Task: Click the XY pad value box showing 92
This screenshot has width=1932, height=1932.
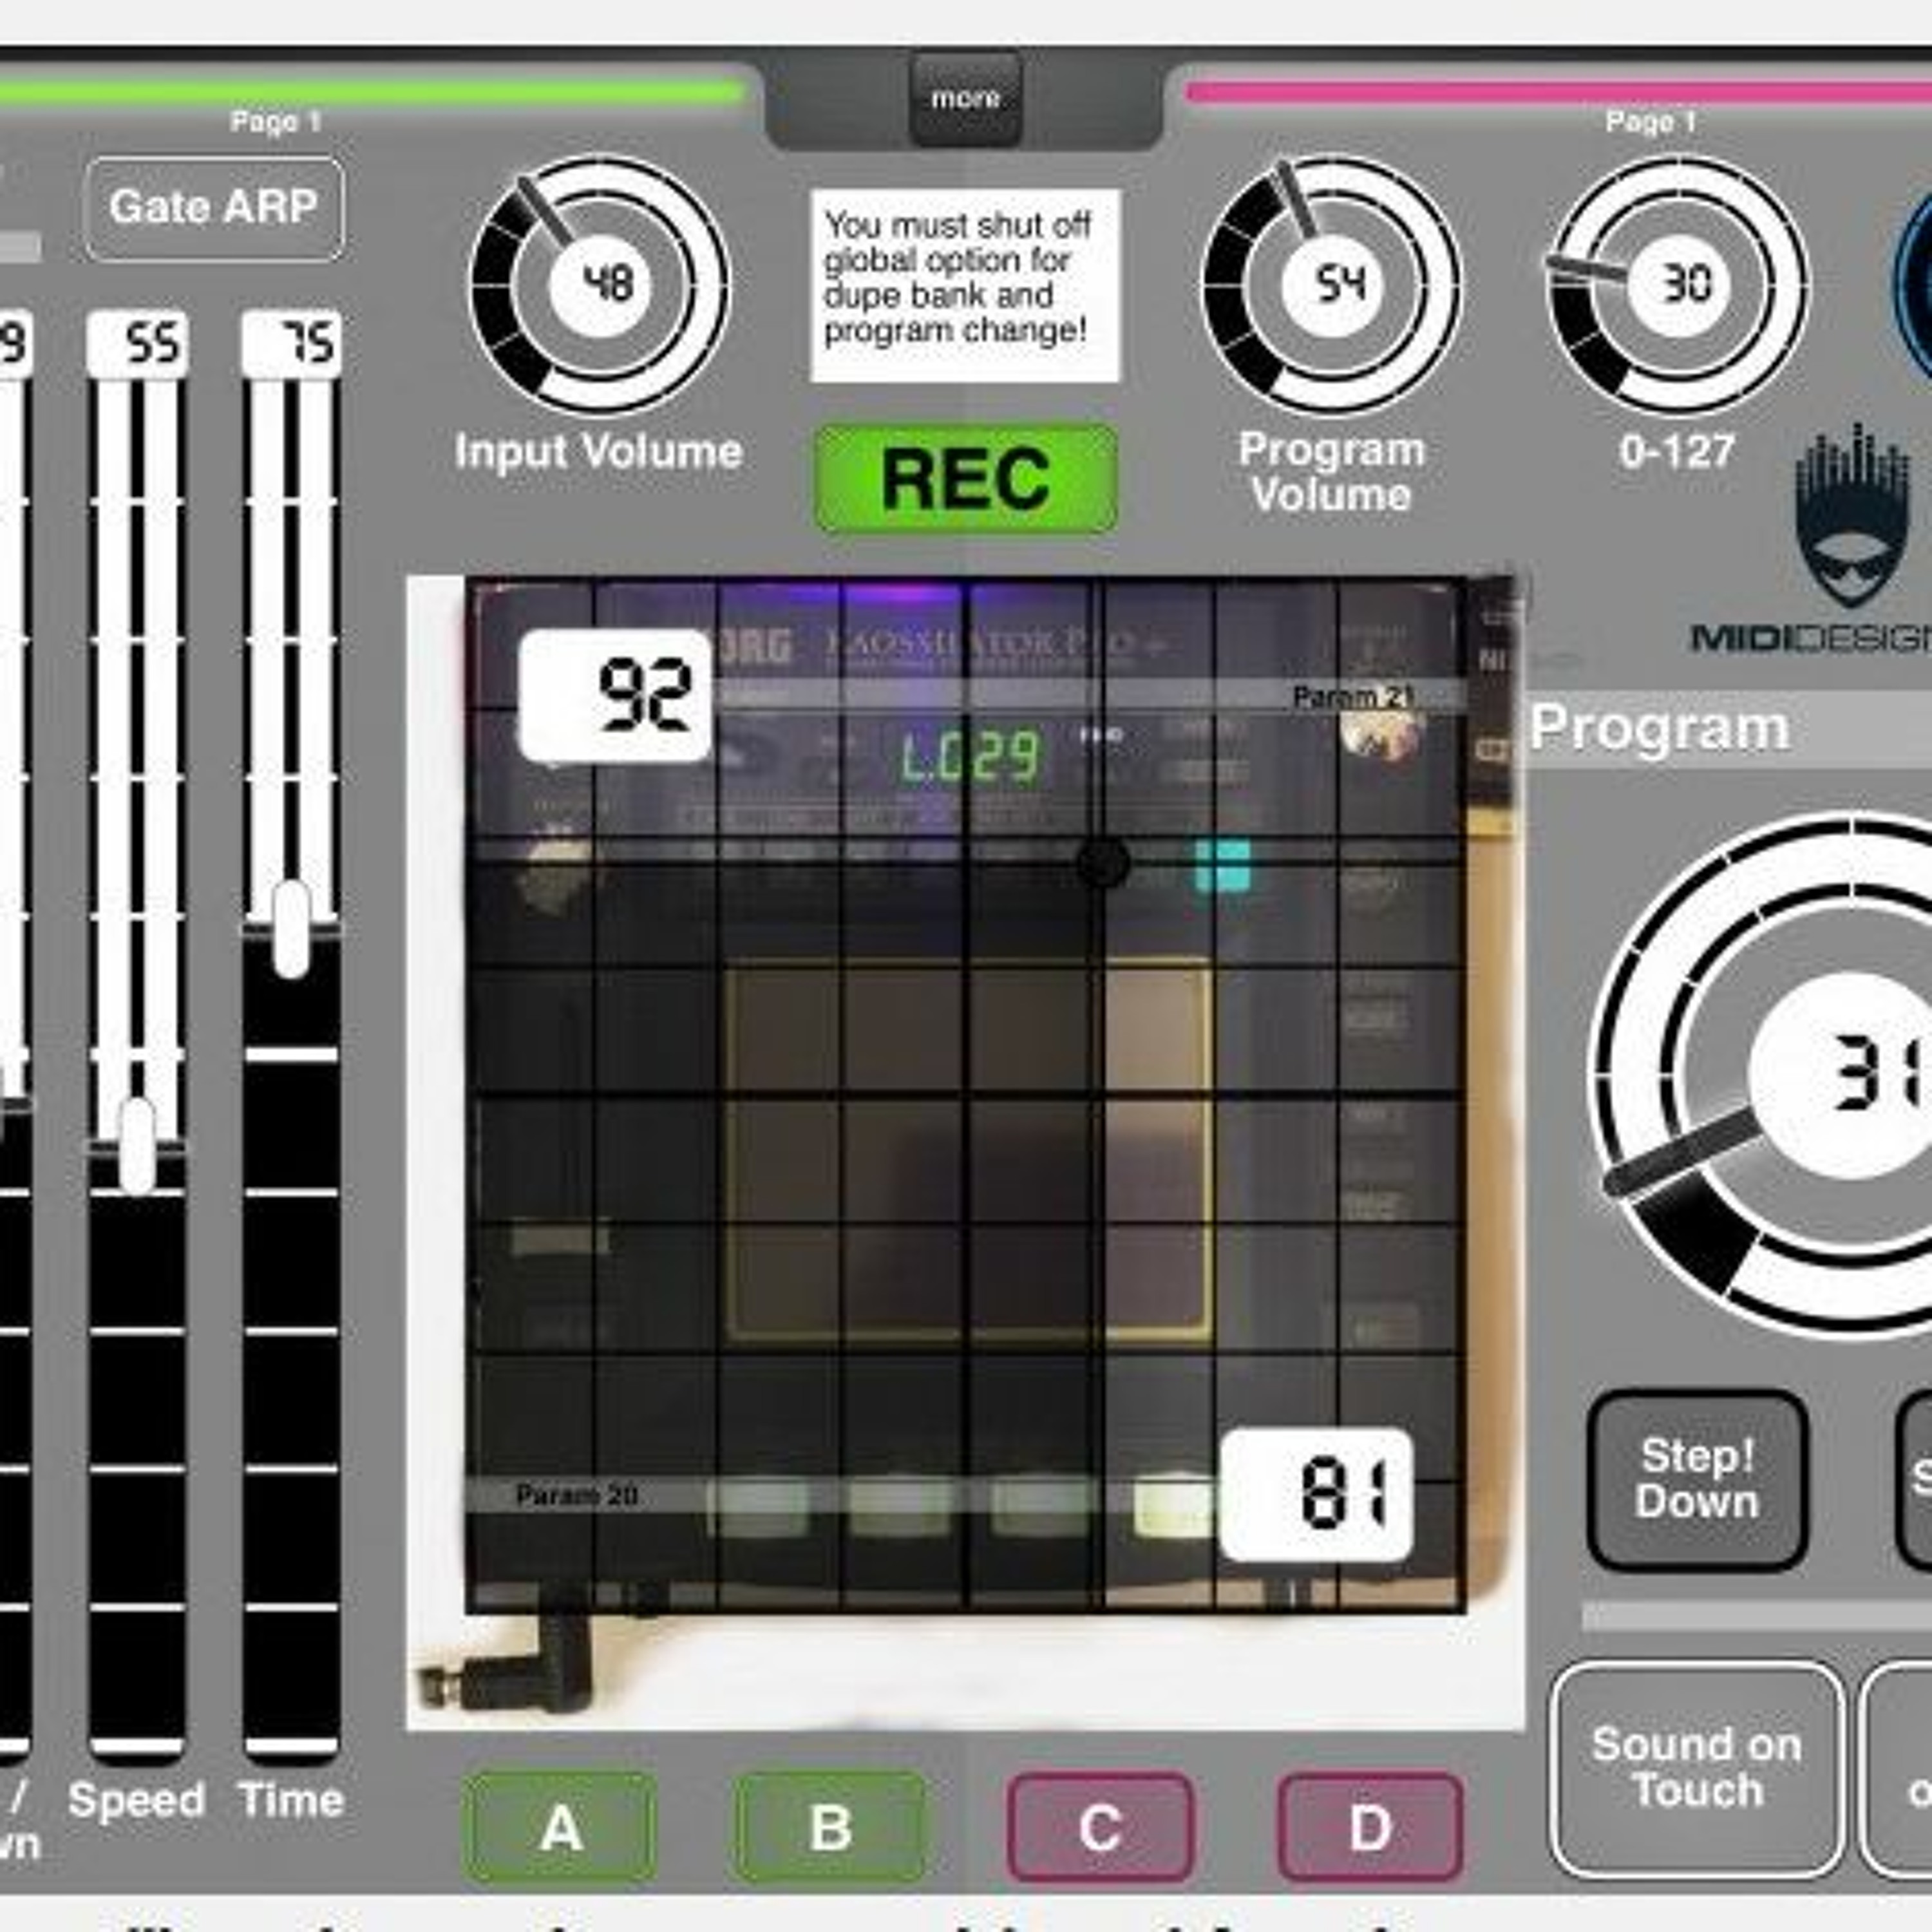Action: click(615, 695)
